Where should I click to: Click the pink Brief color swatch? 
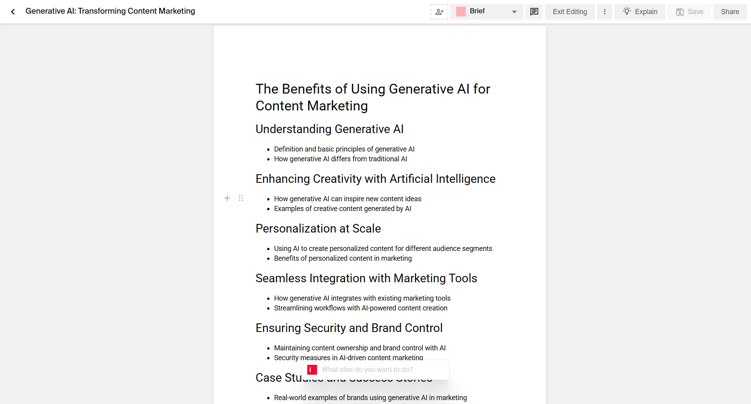click(461, 12)
